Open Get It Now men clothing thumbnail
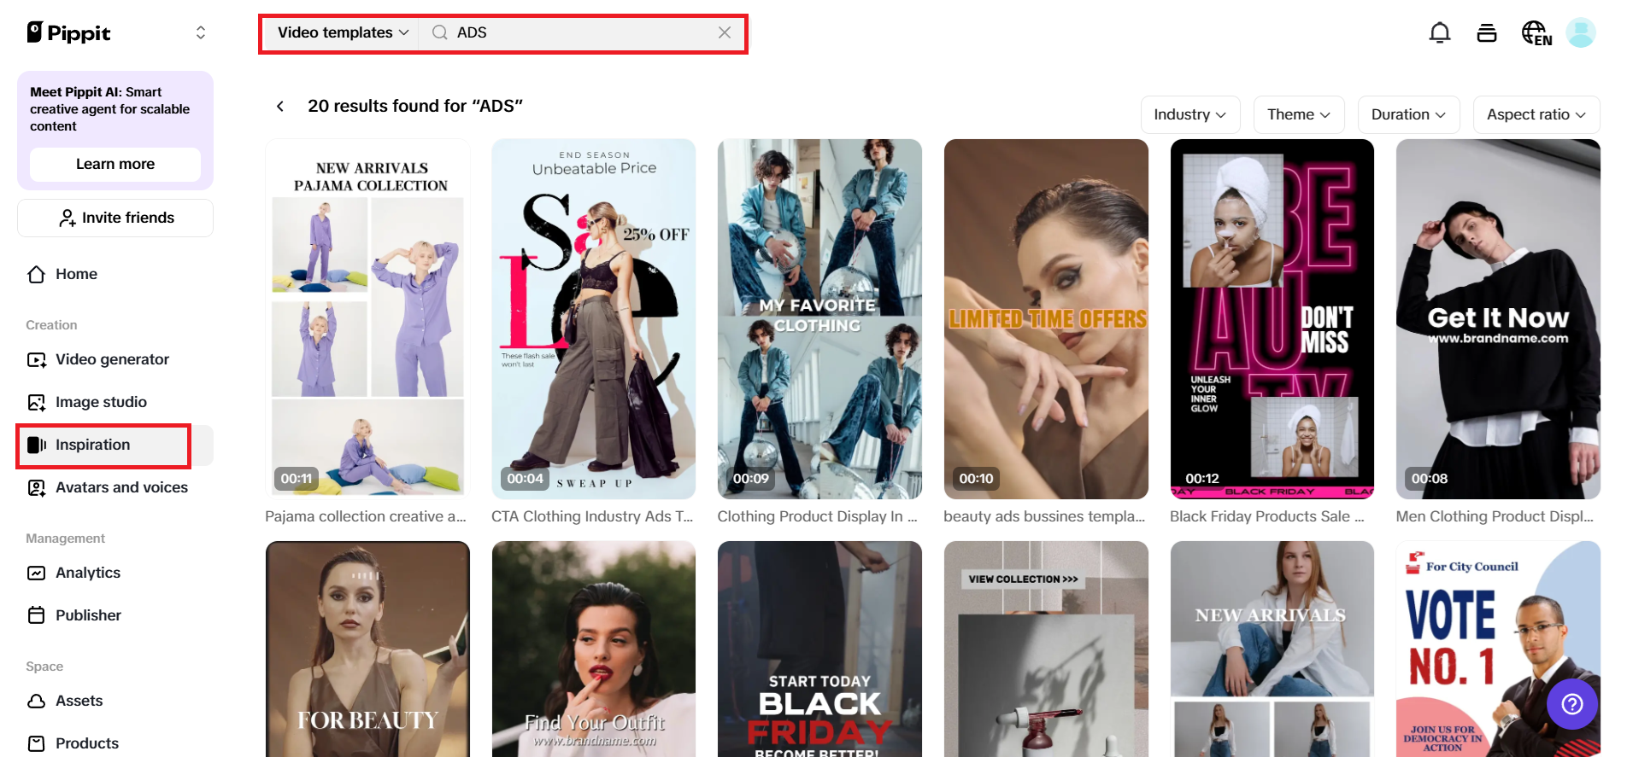This screenshot has height=757, width=1627. point(1498,319)
